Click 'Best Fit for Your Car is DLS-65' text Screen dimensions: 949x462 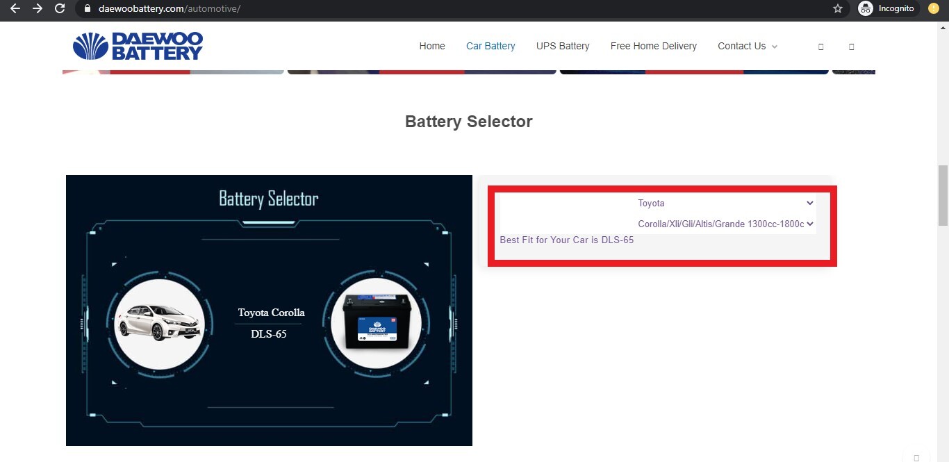(x=567, y=240)
